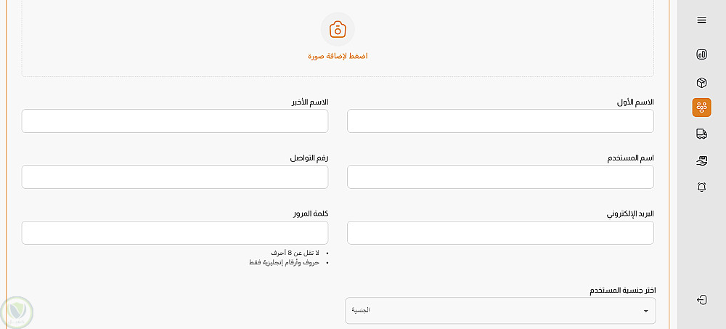Click the 'البريد الإلكتروني' email field

(x=500, y=232)
